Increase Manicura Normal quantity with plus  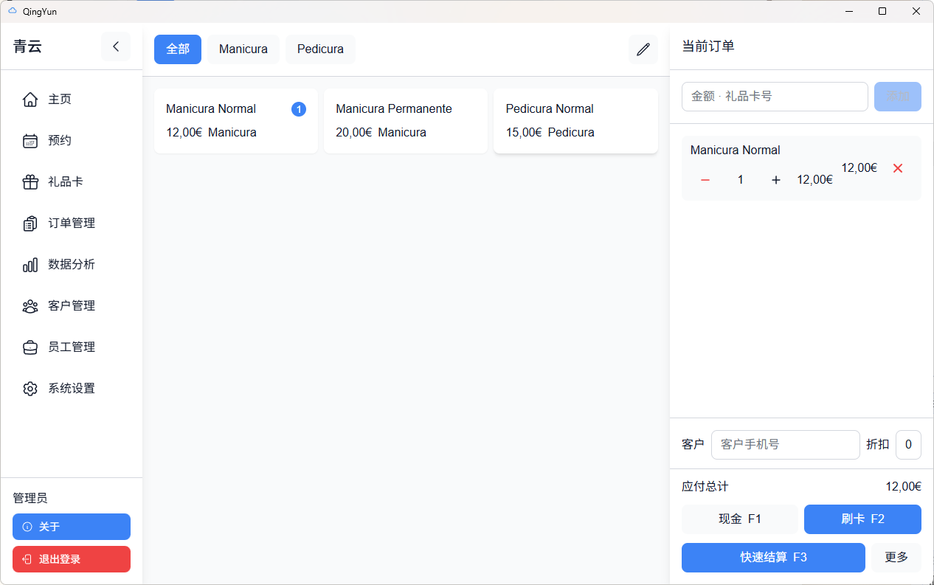[x=776, y=180]
